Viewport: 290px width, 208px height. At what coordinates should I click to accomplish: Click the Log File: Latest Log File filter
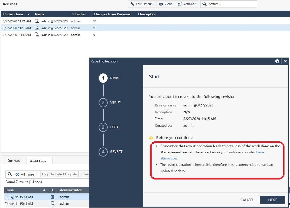[60, 174]
